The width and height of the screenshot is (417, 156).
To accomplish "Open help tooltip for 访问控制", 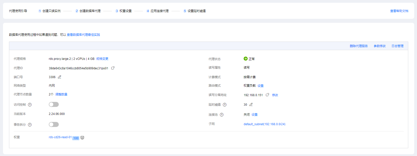I will pyautogui.click(x=30, y=105).
